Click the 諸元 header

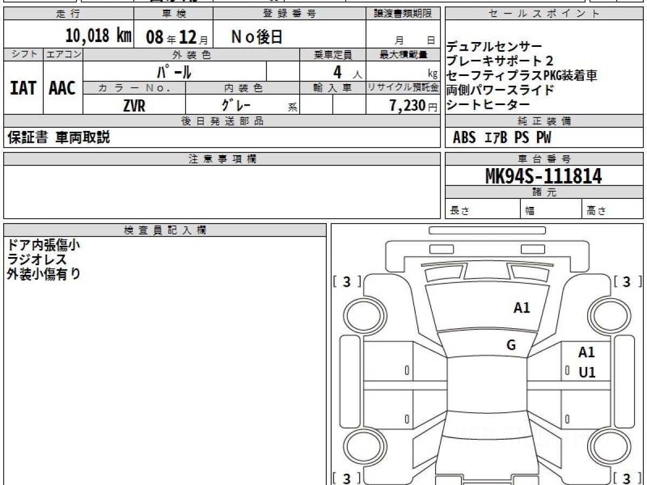click(544, 192)
